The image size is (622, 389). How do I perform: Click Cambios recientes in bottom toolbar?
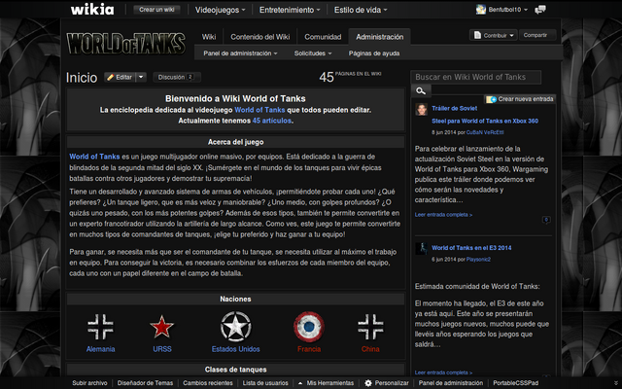[x=208, y=383]
